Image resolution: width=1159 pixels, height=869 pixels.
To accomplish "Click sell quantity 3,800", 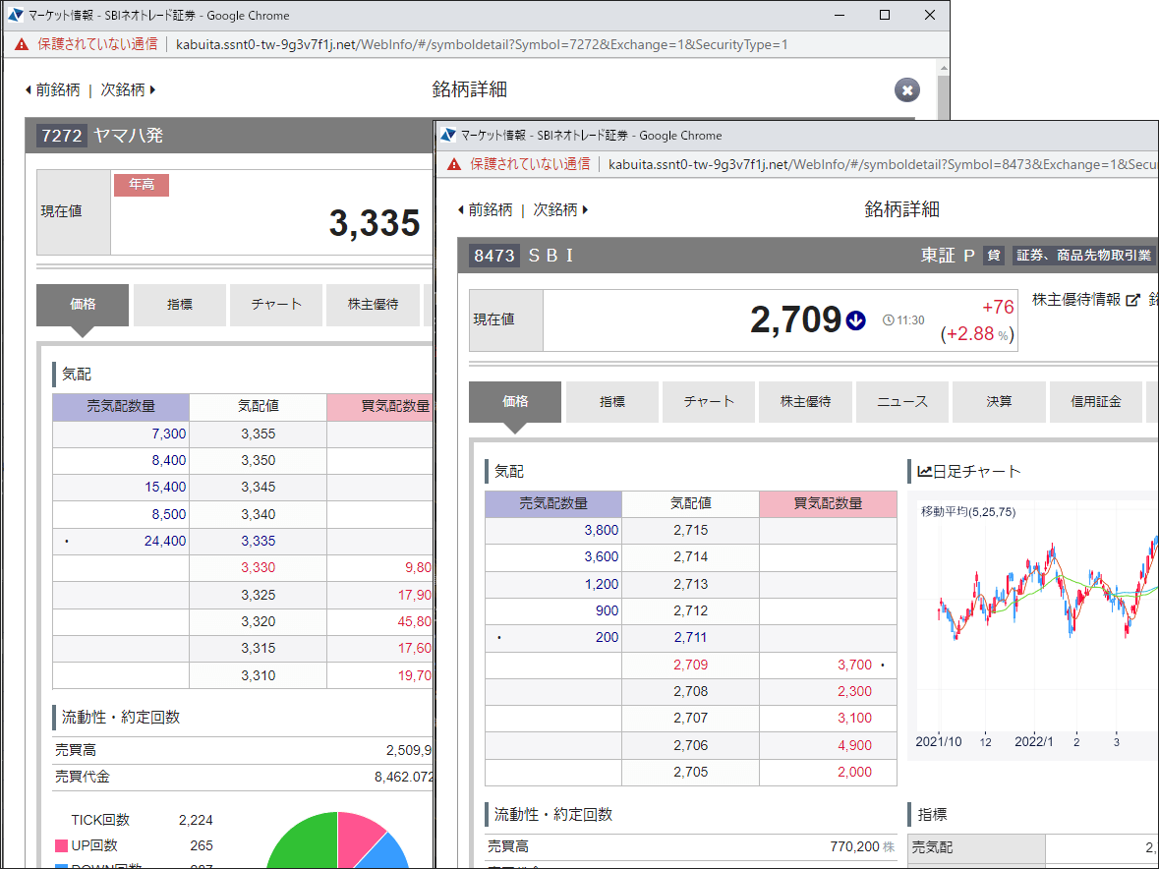I will click(601, 531).
